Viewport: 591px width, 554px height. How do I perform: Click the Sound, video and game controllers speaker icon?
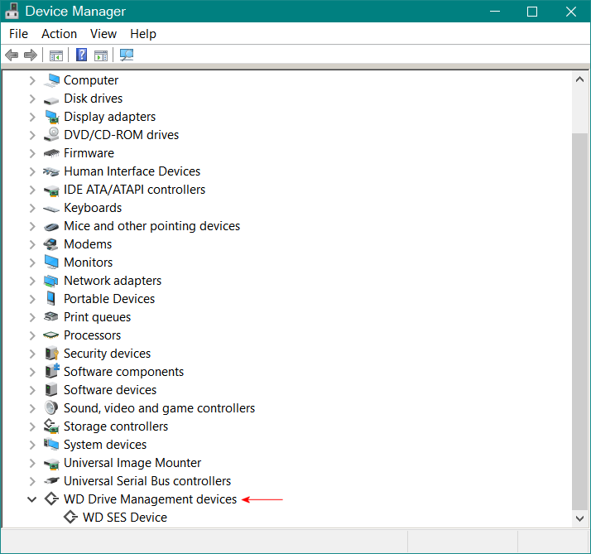[x=51, y=408]
